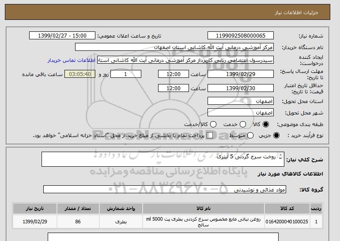This screenshot has height=241, width=340.
Task: Click the description box scroll stepper arrows
Action: 280,157
